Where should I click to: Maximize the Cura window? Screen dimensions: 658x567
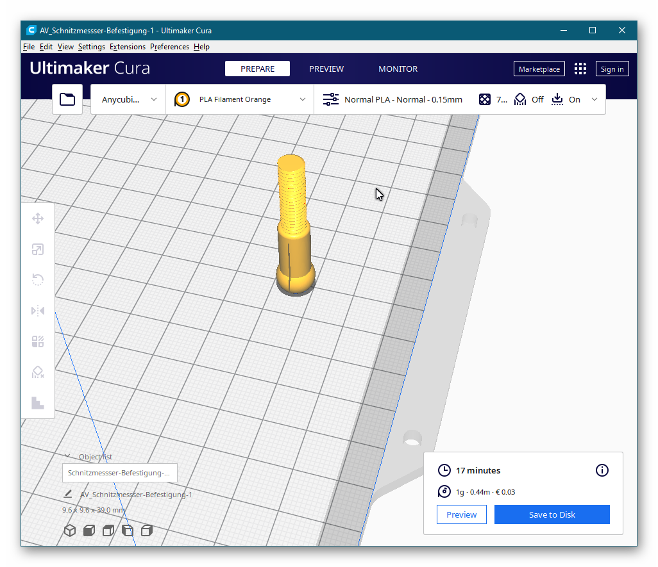coord(593,30)
